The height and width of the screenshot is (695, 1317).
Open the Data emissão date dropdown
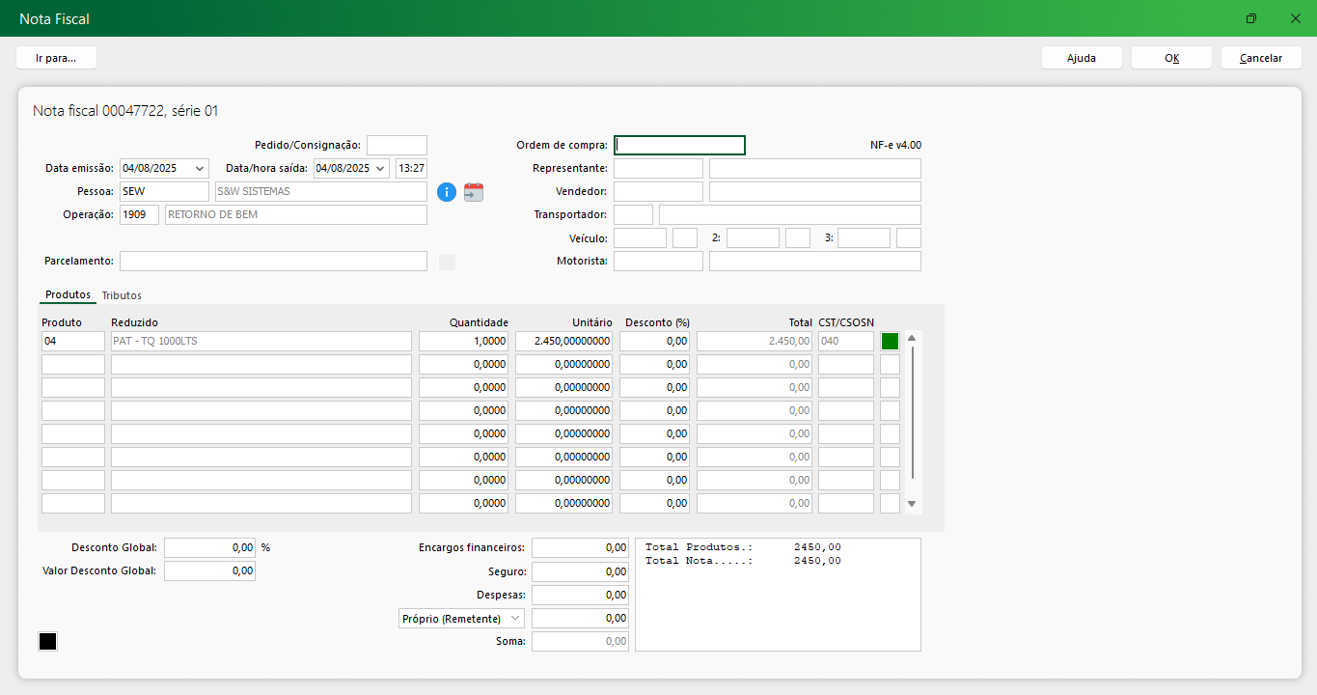200,168
